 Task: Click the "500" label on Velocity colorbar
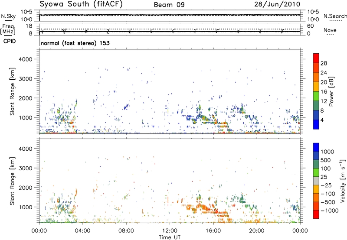[325, 160]
